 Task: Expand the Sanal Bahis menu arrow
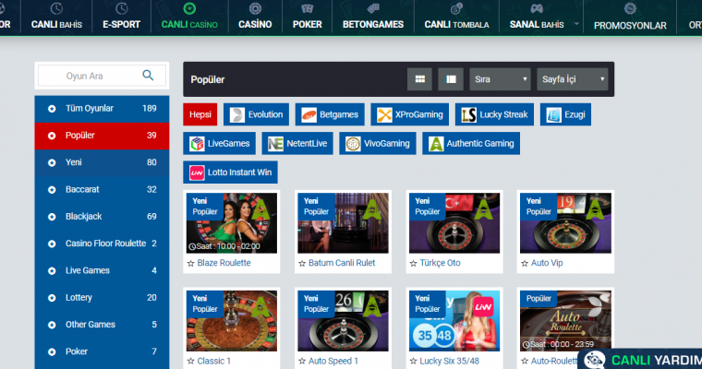(576, 24)
